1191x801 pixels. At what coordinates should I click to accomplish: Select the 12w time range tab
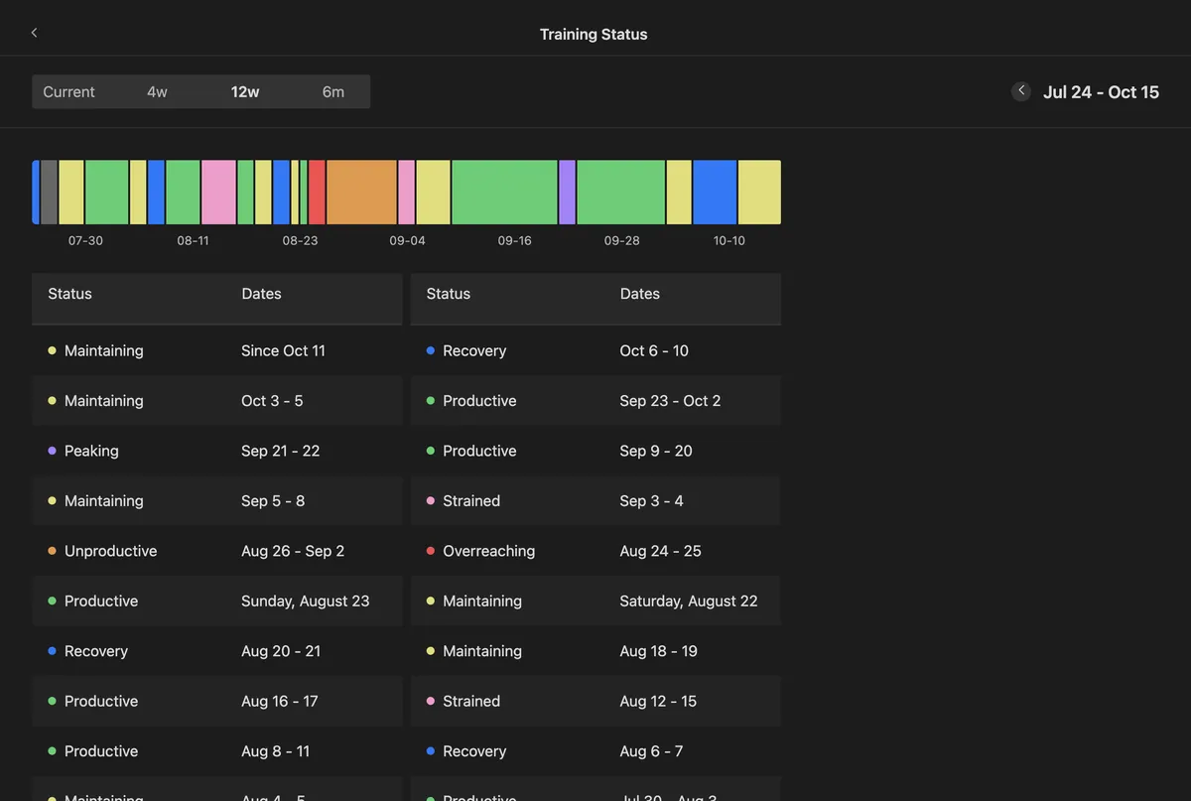(245, 91)
